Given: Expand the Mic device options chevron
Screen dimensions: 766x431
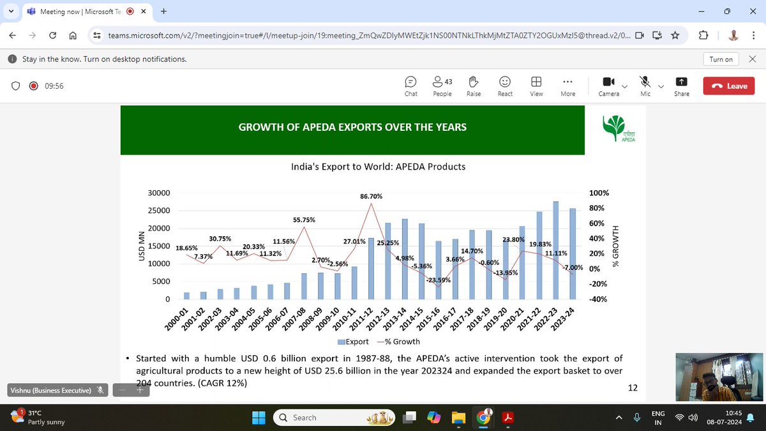Looking at the screenshot, I should pyautogui.click(x=661, y=86).
